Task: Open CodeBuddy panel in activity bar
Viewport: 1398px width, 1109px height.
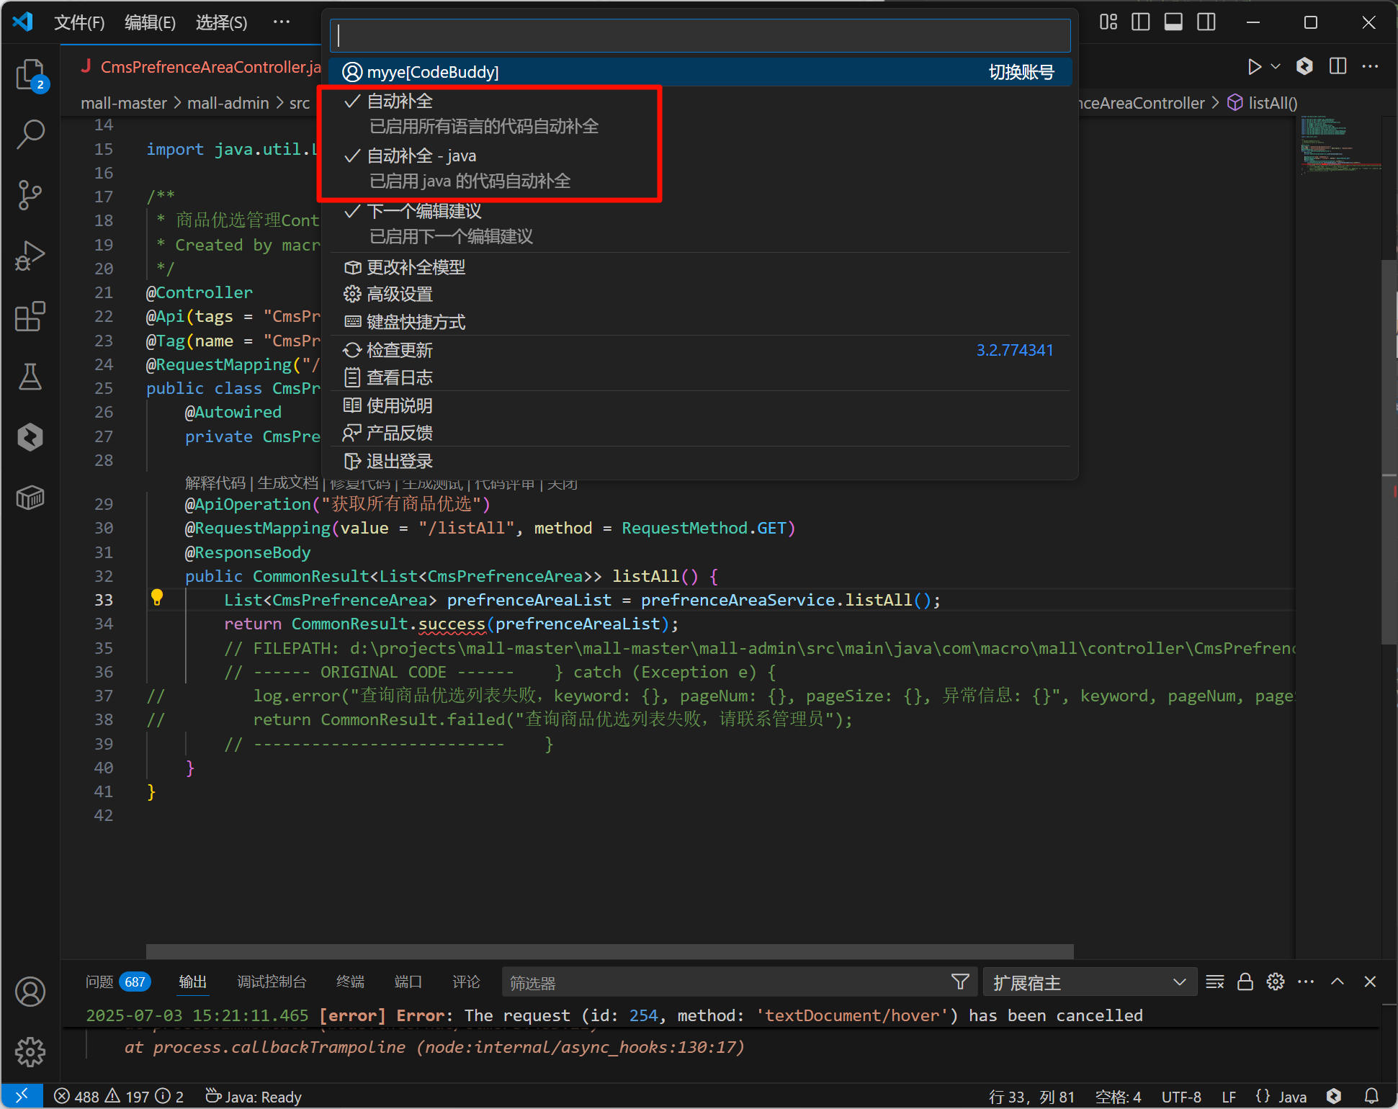Action: click(x=30, y=437)
